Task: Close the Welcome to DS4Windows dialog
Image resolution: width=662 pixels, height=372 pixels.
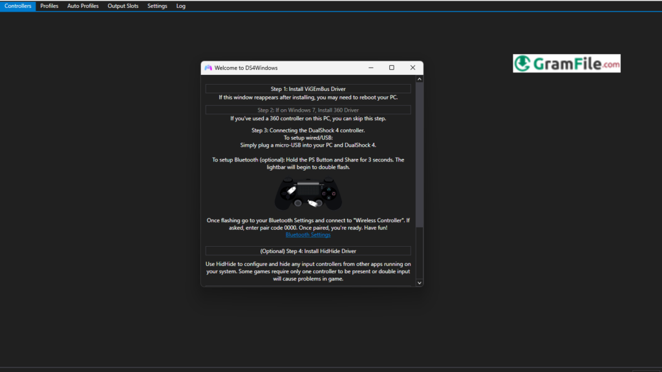Action: pyautogui.click(x=412, y=67)
